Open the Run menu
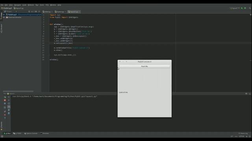Image resolution: width=252 pixels, height=141 pixels. pyautogui.click(x=37, y=5)
